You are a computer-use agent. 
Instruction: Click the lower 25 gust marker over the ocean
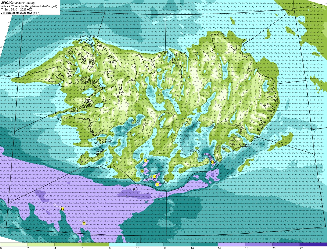coord(84,223)
